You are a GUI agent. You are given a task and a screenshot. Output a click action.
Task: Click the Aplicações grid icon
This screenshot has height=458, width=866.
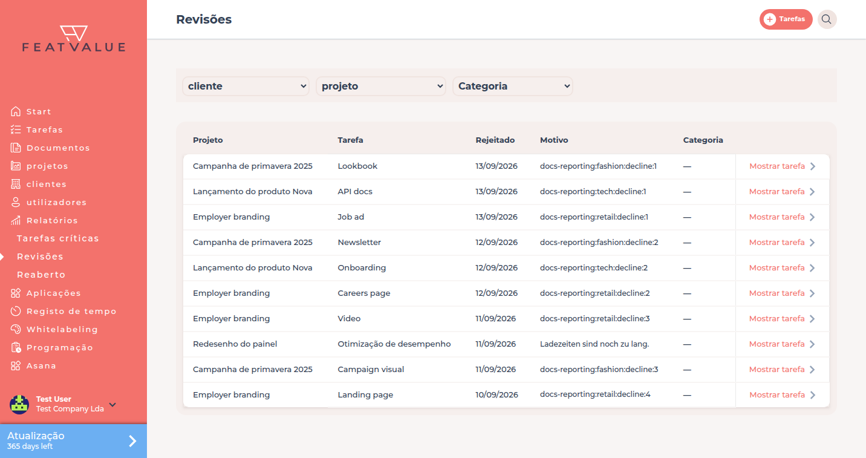(16, 293)
